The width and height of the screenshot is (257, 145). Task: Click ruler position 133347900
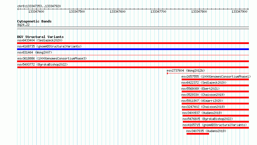tap(239, 12)
